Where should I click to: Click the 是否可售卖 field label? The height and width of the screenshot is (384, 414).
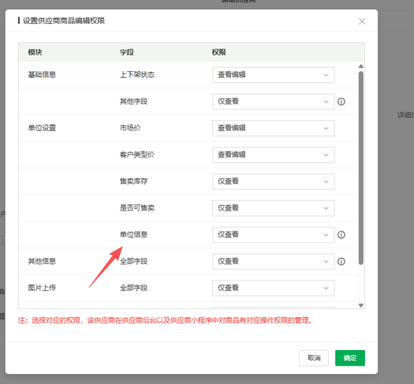[137, 208]
